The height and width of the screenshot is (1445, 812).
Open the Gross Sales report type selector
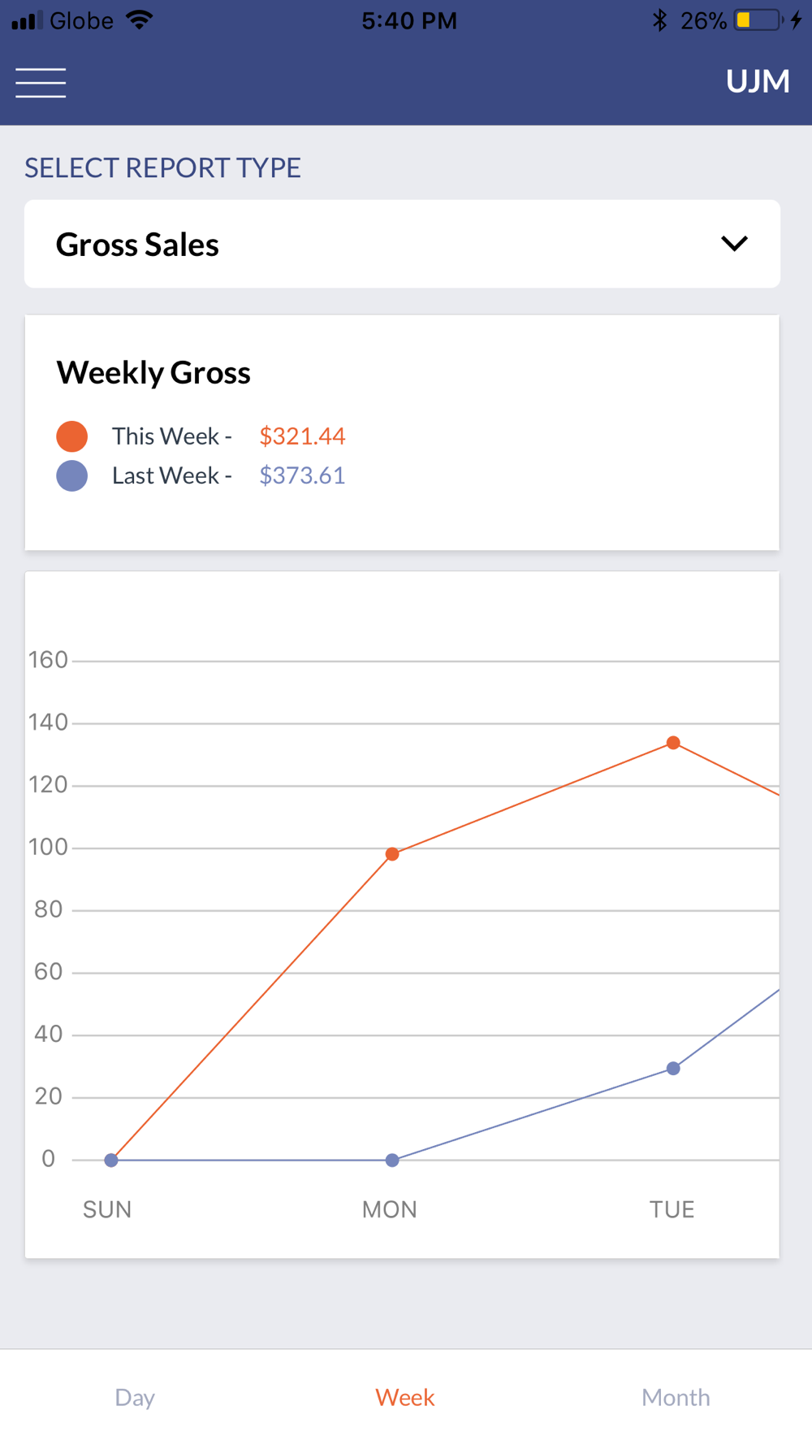402,244
